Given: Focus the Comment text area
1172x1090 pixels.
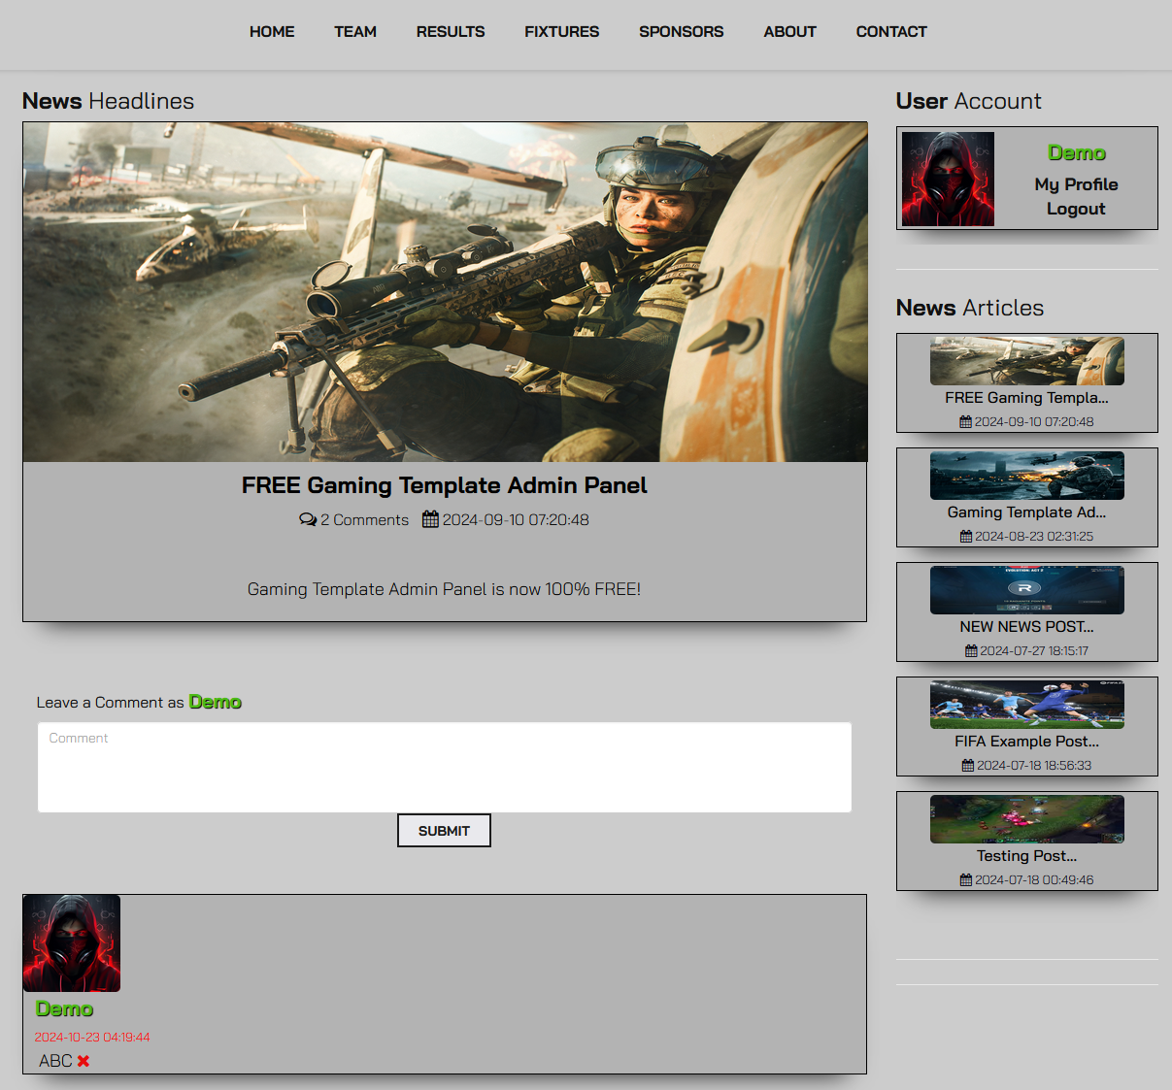Looking at the screenshot, I should [445, 767].
